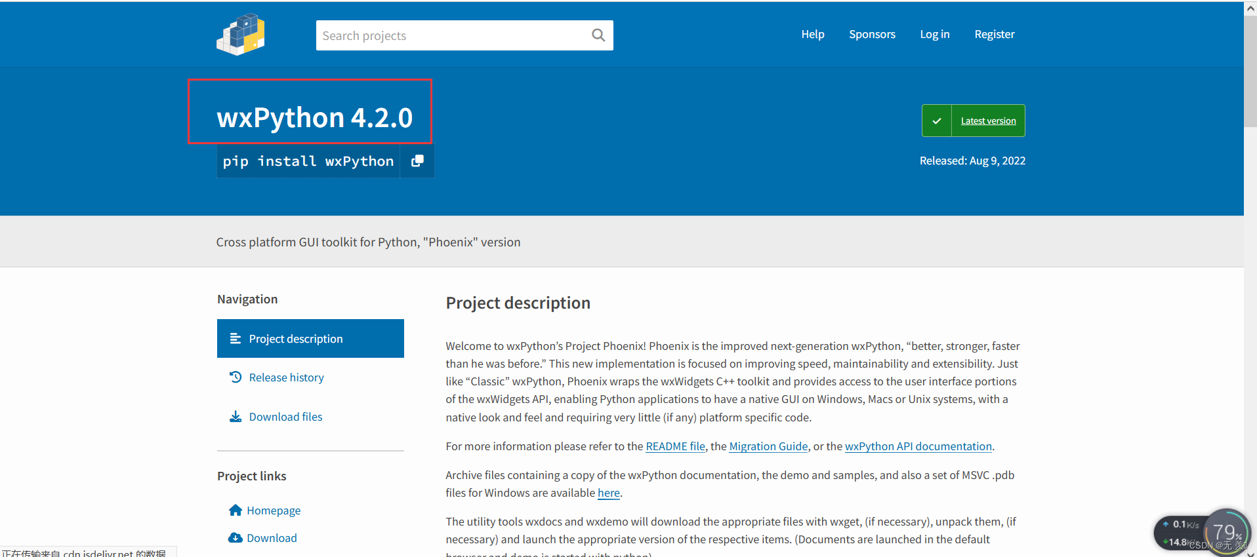Click the Project description lines icon
Viewport: 1257px width, 557px height.
[x=236, y=338]
